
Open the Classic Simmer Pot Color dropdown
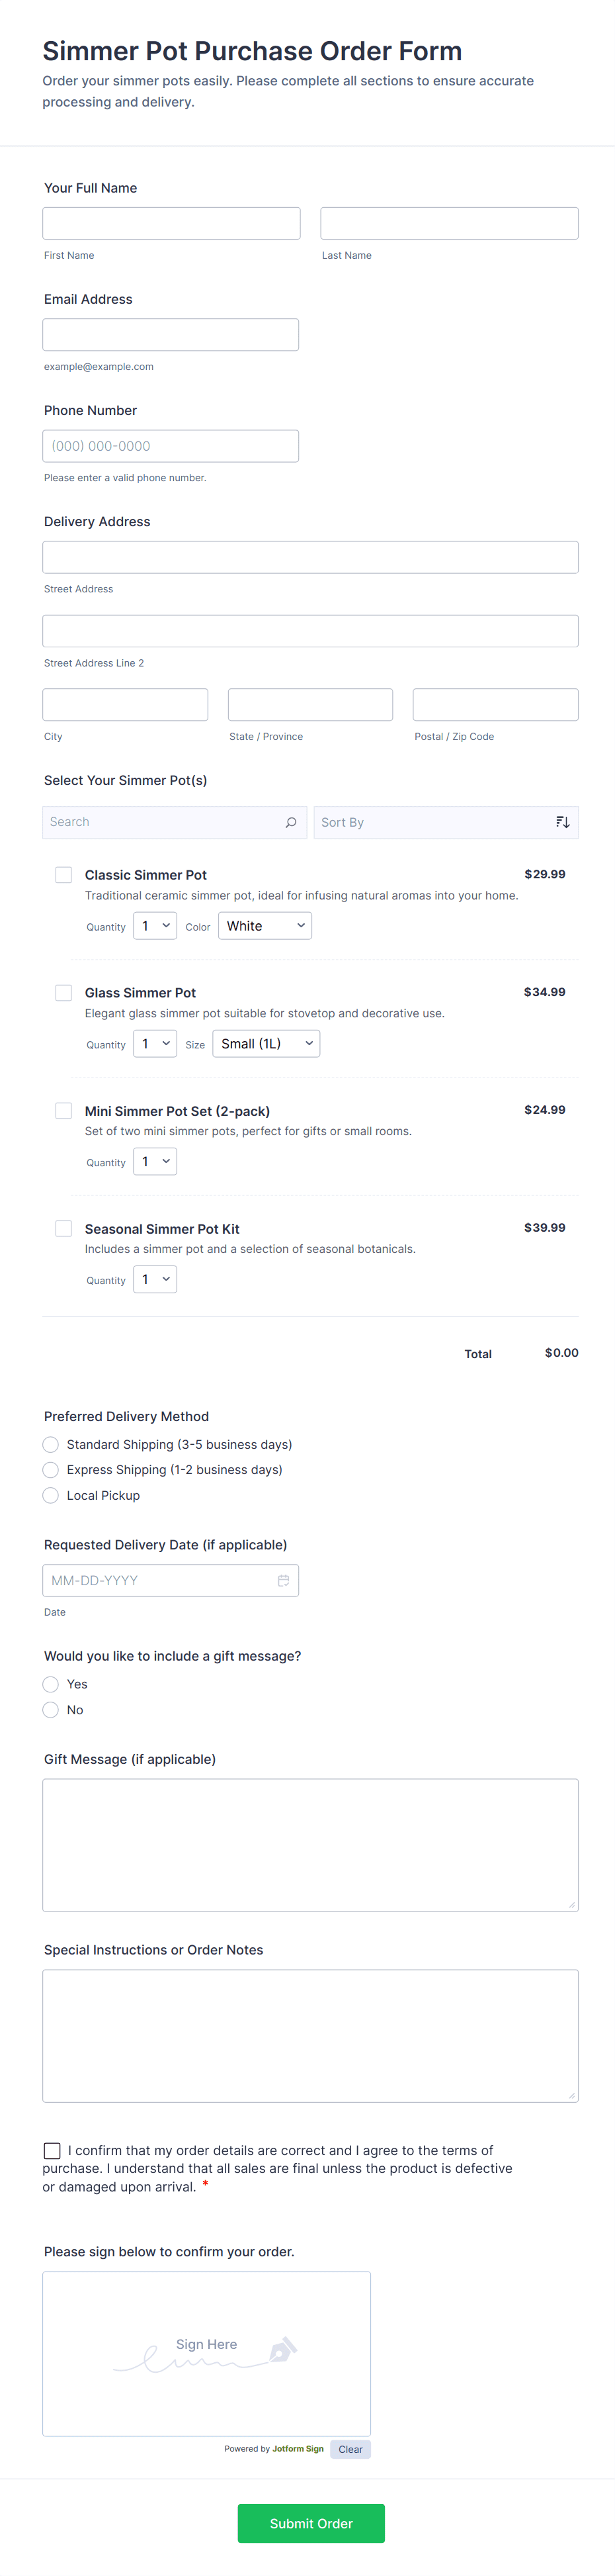pyautogui.click(x=265, y=926)
